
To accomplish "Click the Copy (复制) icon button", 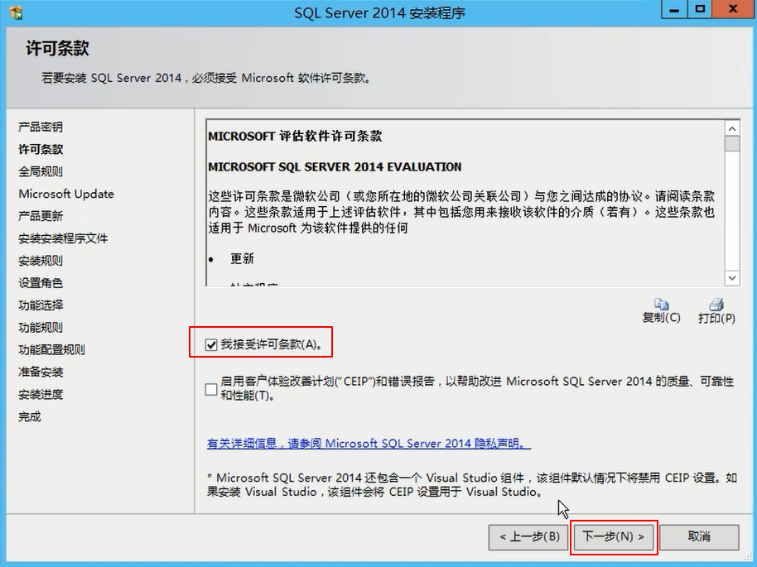I will (x=662, y=310).
